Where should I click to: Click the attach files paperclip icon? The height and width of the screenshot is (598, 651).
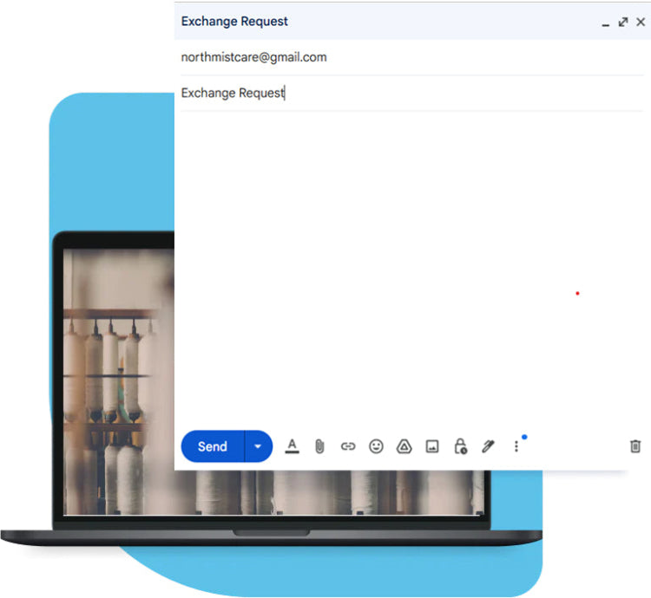(x=319, y=446)
